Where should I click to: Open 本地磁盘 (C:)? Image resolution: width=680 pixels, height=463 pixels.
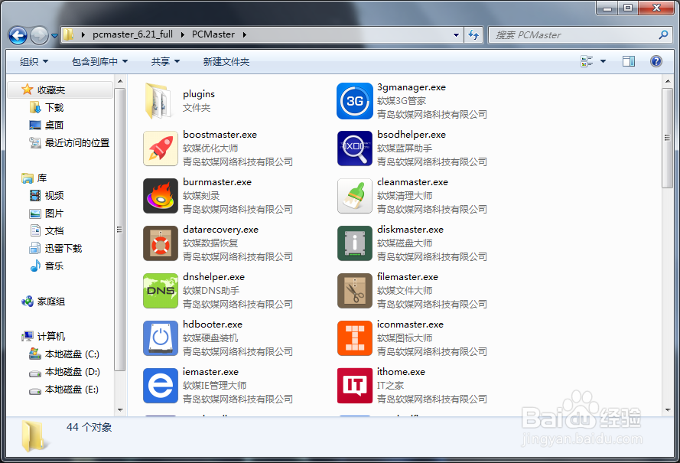click(x=72, y=354)
